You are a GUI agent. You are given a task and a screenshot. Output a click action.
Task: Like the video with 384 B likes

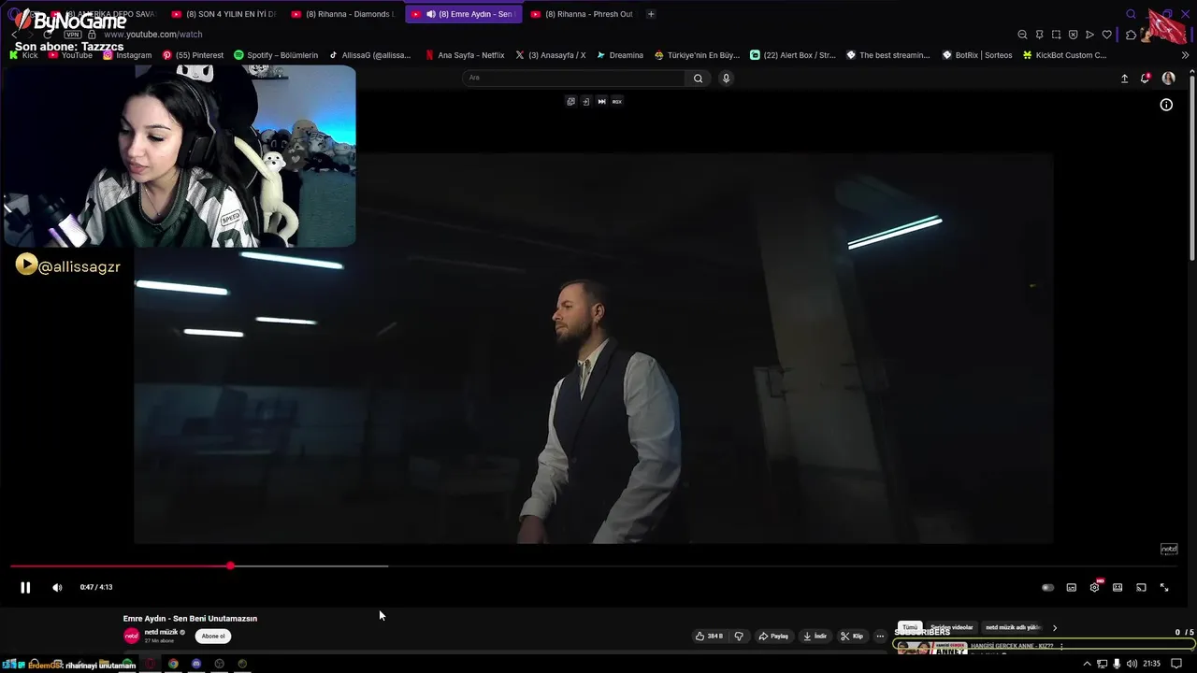[709, 637]
